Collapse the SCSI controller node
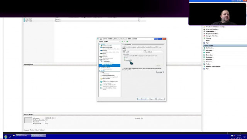The image size is (247, 139). 100,60
